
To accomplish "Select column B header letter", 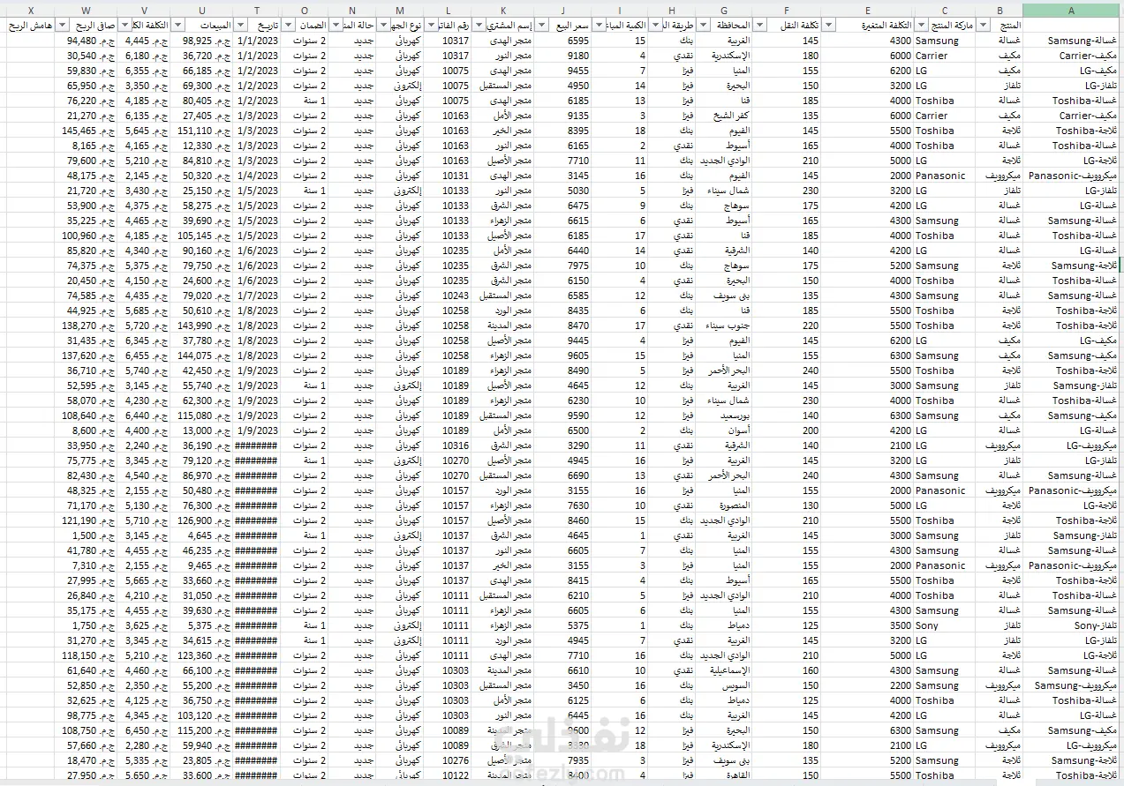I will [1000, 11].
